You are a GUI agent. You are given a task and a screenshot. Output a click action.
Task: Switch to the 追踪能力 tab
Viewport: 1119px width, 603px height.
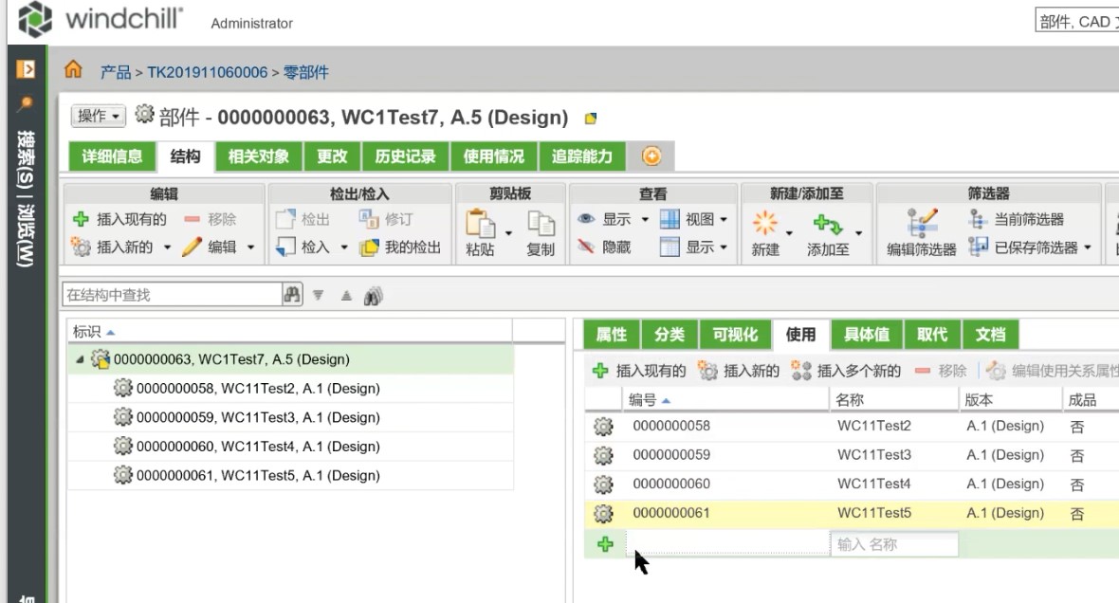click(x=582, y=156)
